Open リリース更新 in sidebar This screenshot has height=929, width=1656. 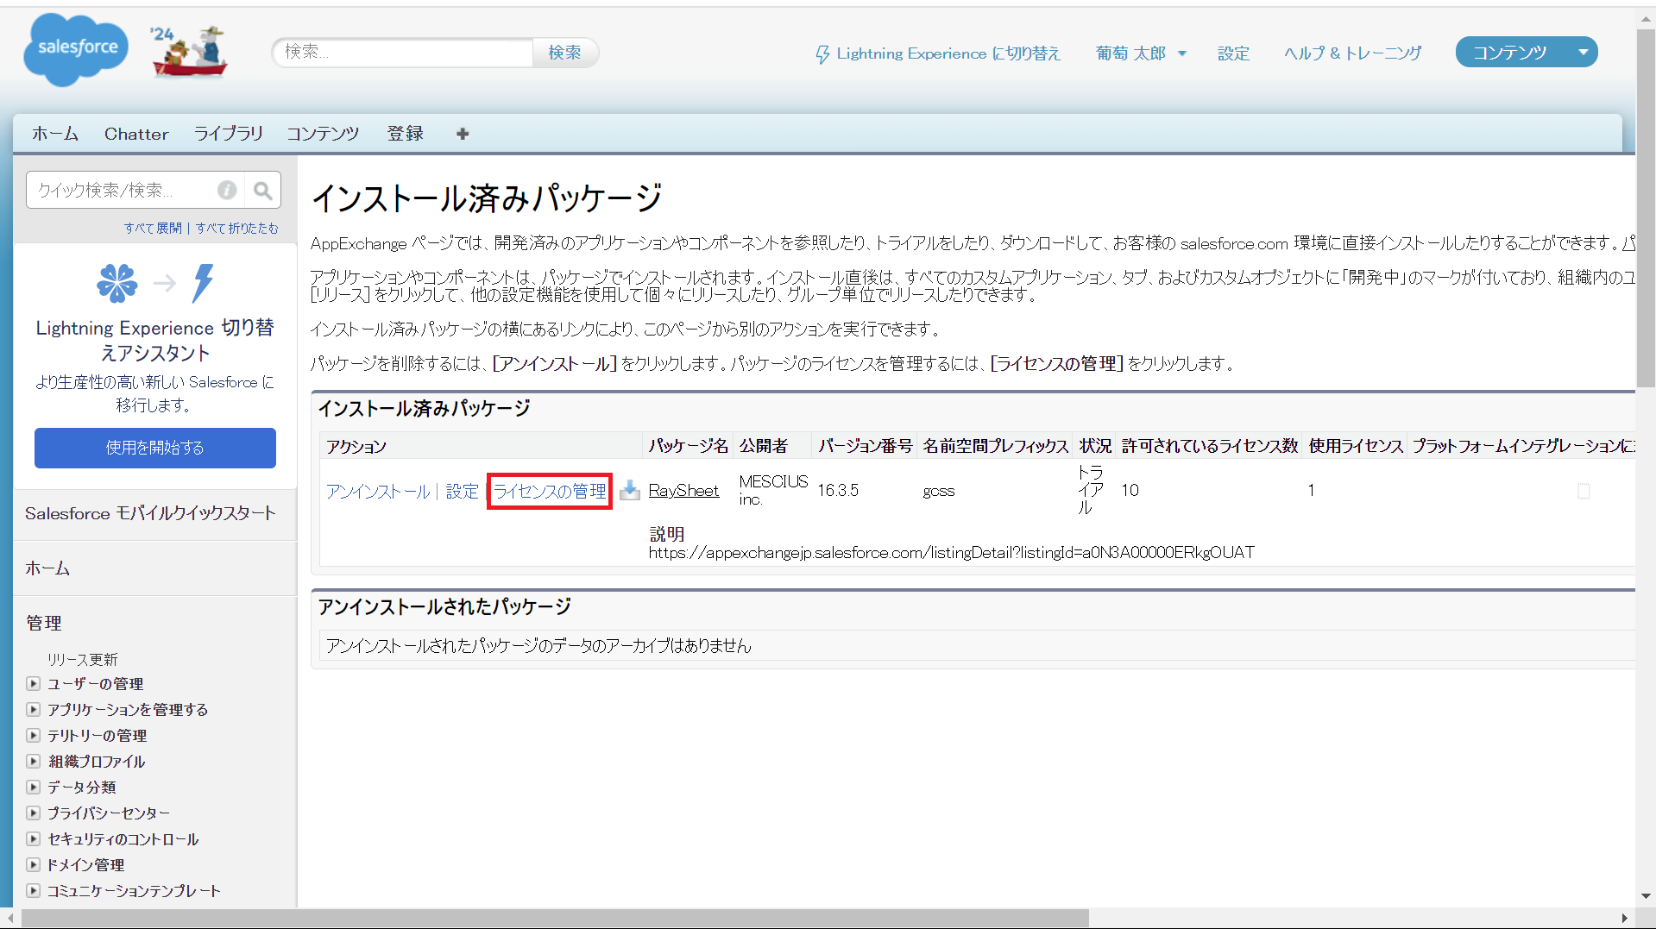(x=82, y=659)
